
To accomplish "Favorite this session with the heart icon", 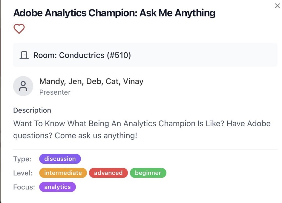I will 19,29.
